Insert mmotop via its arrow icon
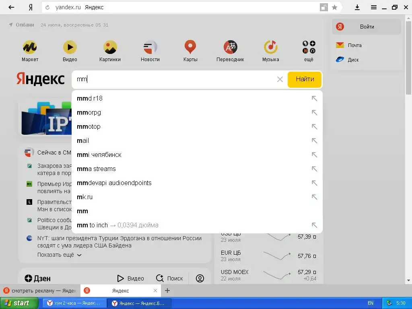The width and height of the screenshot is (412, 309). click(x=314, y=127)
